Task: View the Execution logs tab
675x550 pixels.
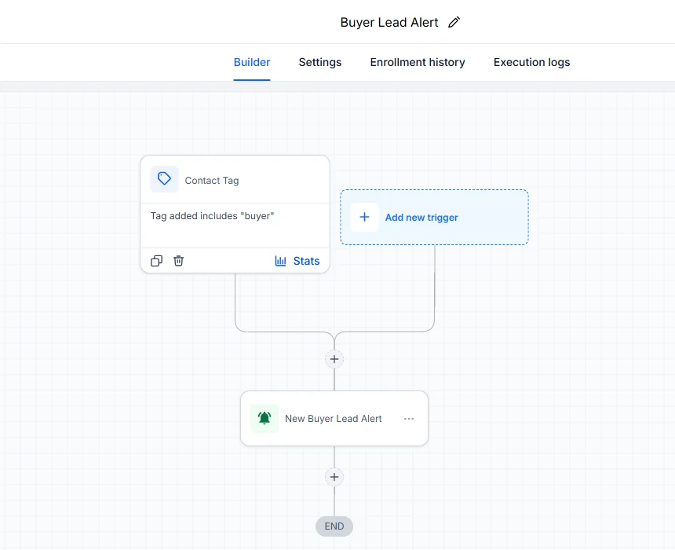Action: (531, 63)
